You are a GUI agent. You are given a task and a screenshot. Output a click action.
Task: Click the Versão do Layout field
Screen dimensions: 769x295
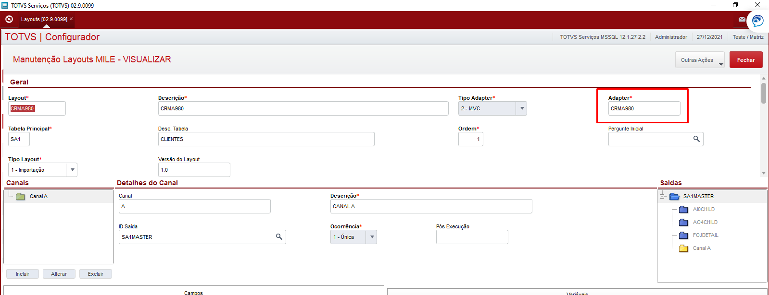(x=194, y=170)
